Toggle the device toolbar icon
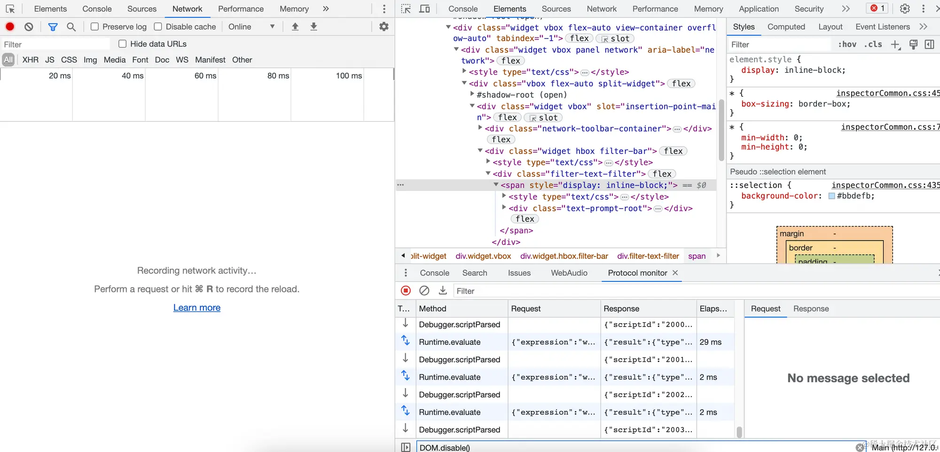The image size is (940, 452). [x=424, y=9]
